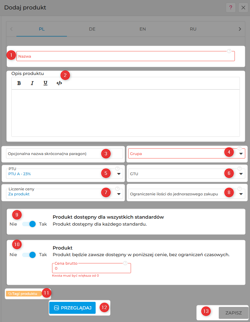The height and width of the screenshot is (322, 250).
Task: Open the help hint on the Ograniczenie ilości field
Action: (x=240, y=189)
